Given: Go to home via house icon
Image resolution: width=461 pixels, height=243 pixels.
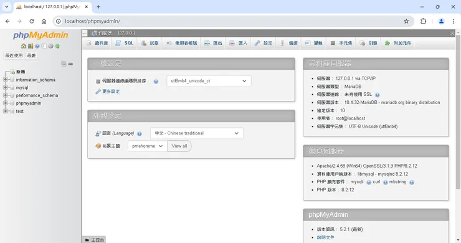Looking at the screenshot, I should pyautogui.click(x=24, y=46).
